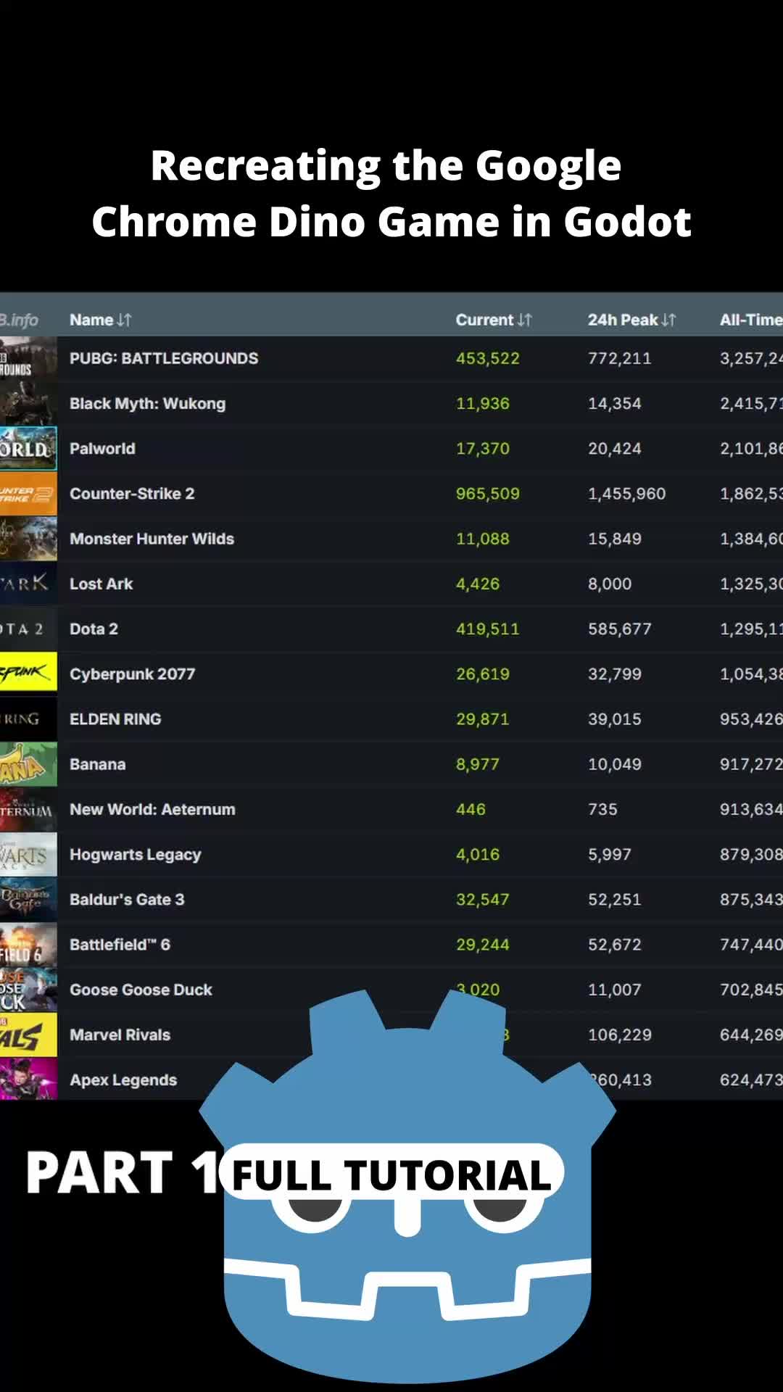Open the Battlefield 6 name link
Image resolution: width=783 pixels, height=1392 pixels.
click(x=120, y=945)
